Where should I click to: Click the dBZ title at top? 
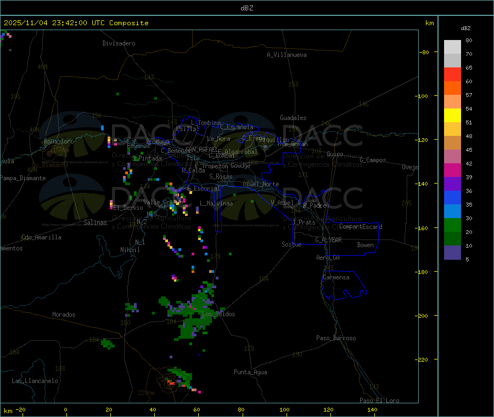246,8
